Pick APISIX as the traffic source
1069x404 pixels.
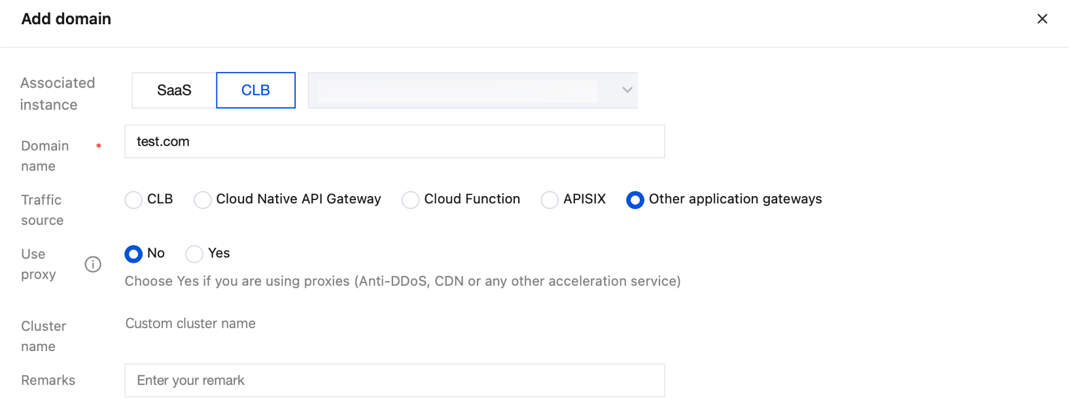(x=550, y=200)
